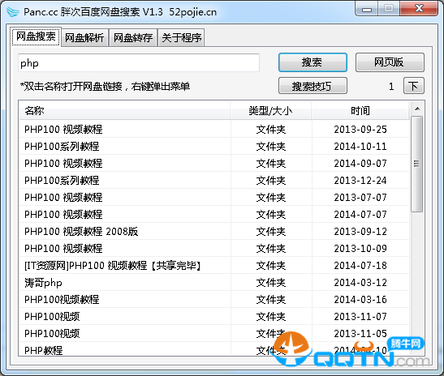Click the scrollbar up arrow in results list
Image resolution: width=444 pixels, height=376 pixels.
[417, 109]
